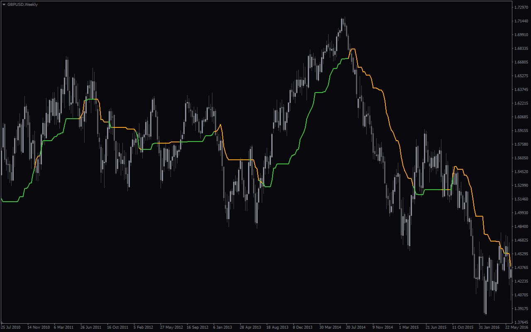Screen dimensions: 531x332
Task: Click the 25 Jul 2010 date label
Action: 11,327
